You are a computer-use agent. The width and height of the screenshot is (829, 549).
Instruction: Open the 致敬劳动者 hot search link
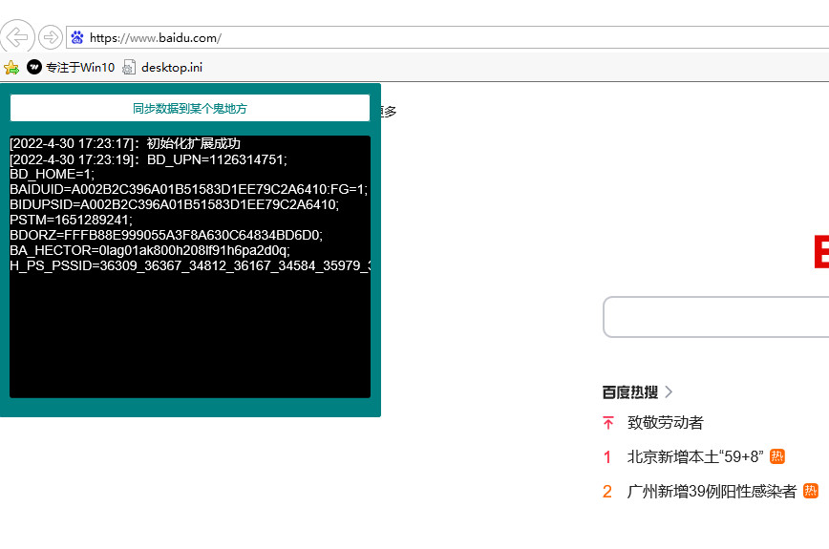pyautogui.click(x=666, y=423)
